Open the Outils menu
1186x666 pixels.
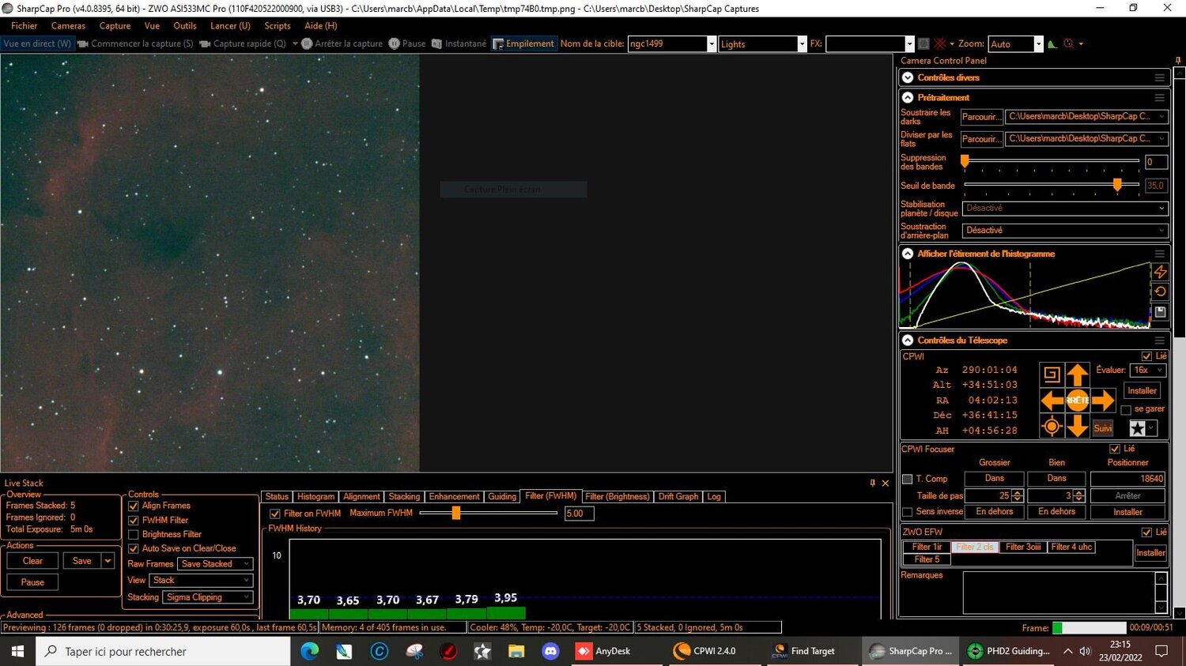[x=184, y=25]
